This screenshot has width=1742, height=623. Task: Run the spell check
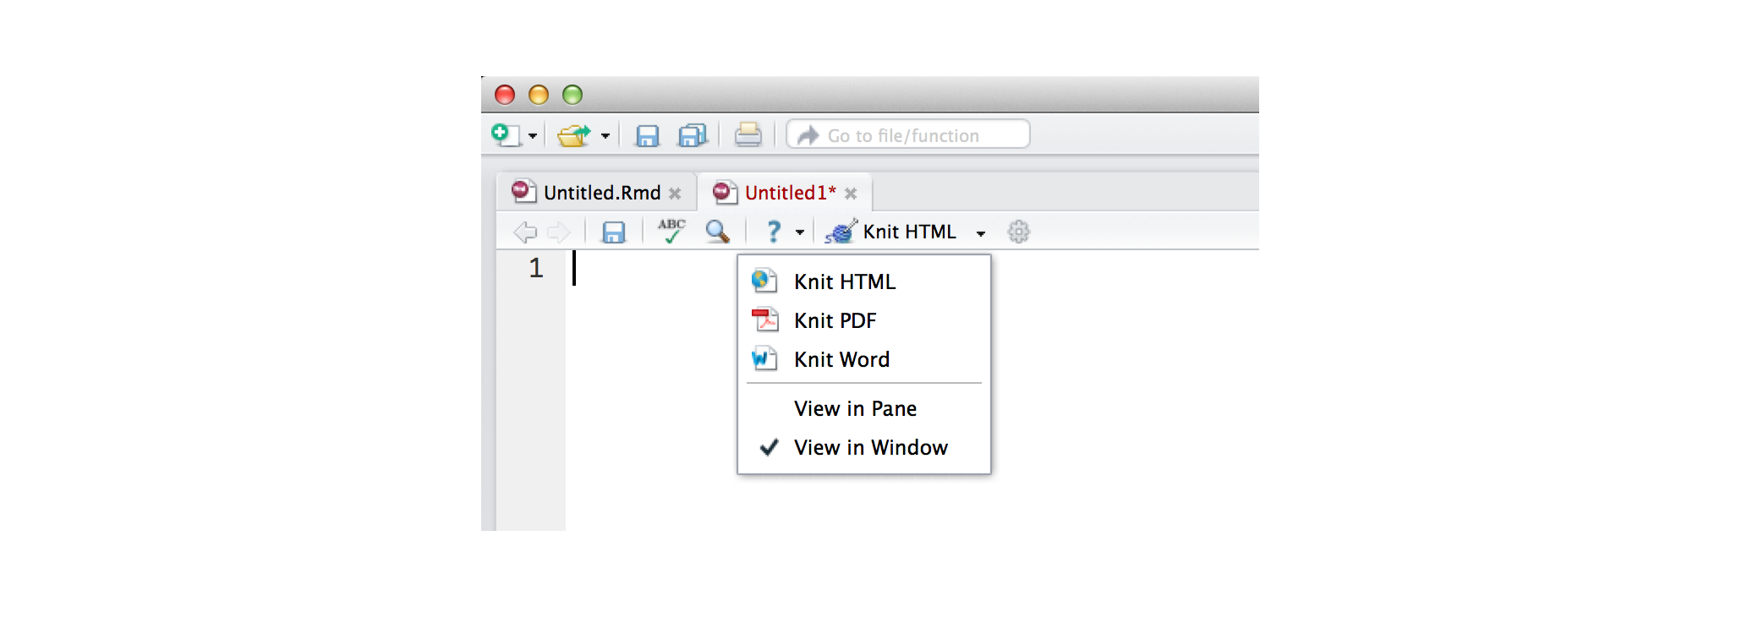coord(671,232)
